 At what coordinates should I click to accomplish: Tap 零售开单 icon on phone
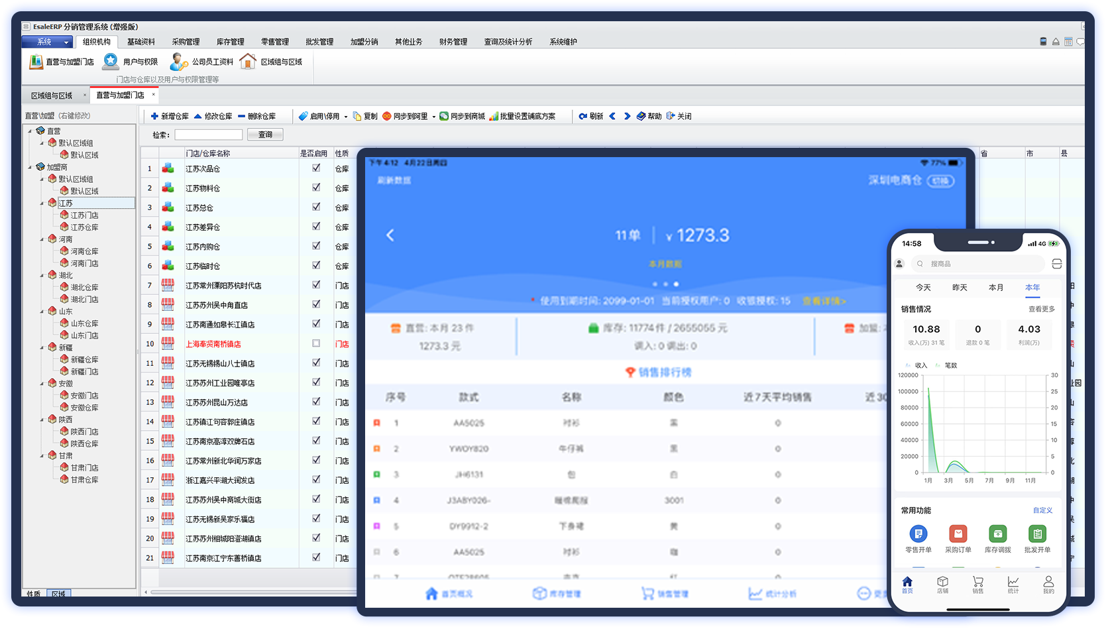(x=918, y=534)
